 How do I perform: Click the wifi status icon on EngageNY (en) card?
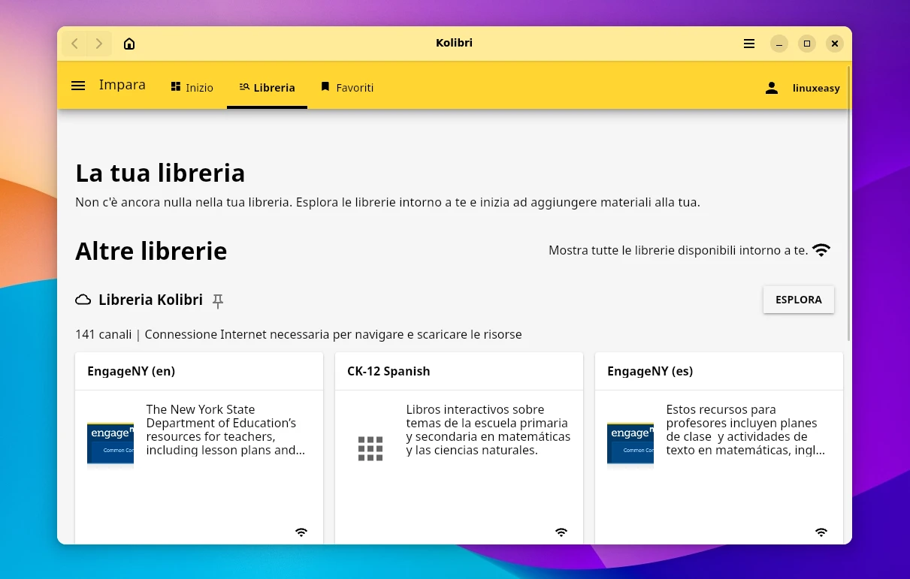click(301, 532)
